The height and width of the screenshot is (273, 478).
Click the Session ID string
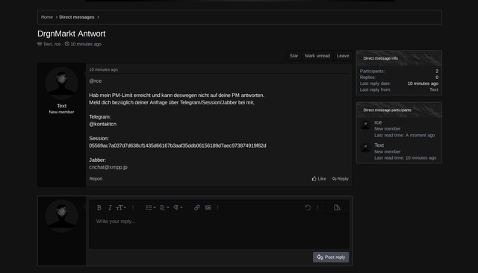[178, 145]
